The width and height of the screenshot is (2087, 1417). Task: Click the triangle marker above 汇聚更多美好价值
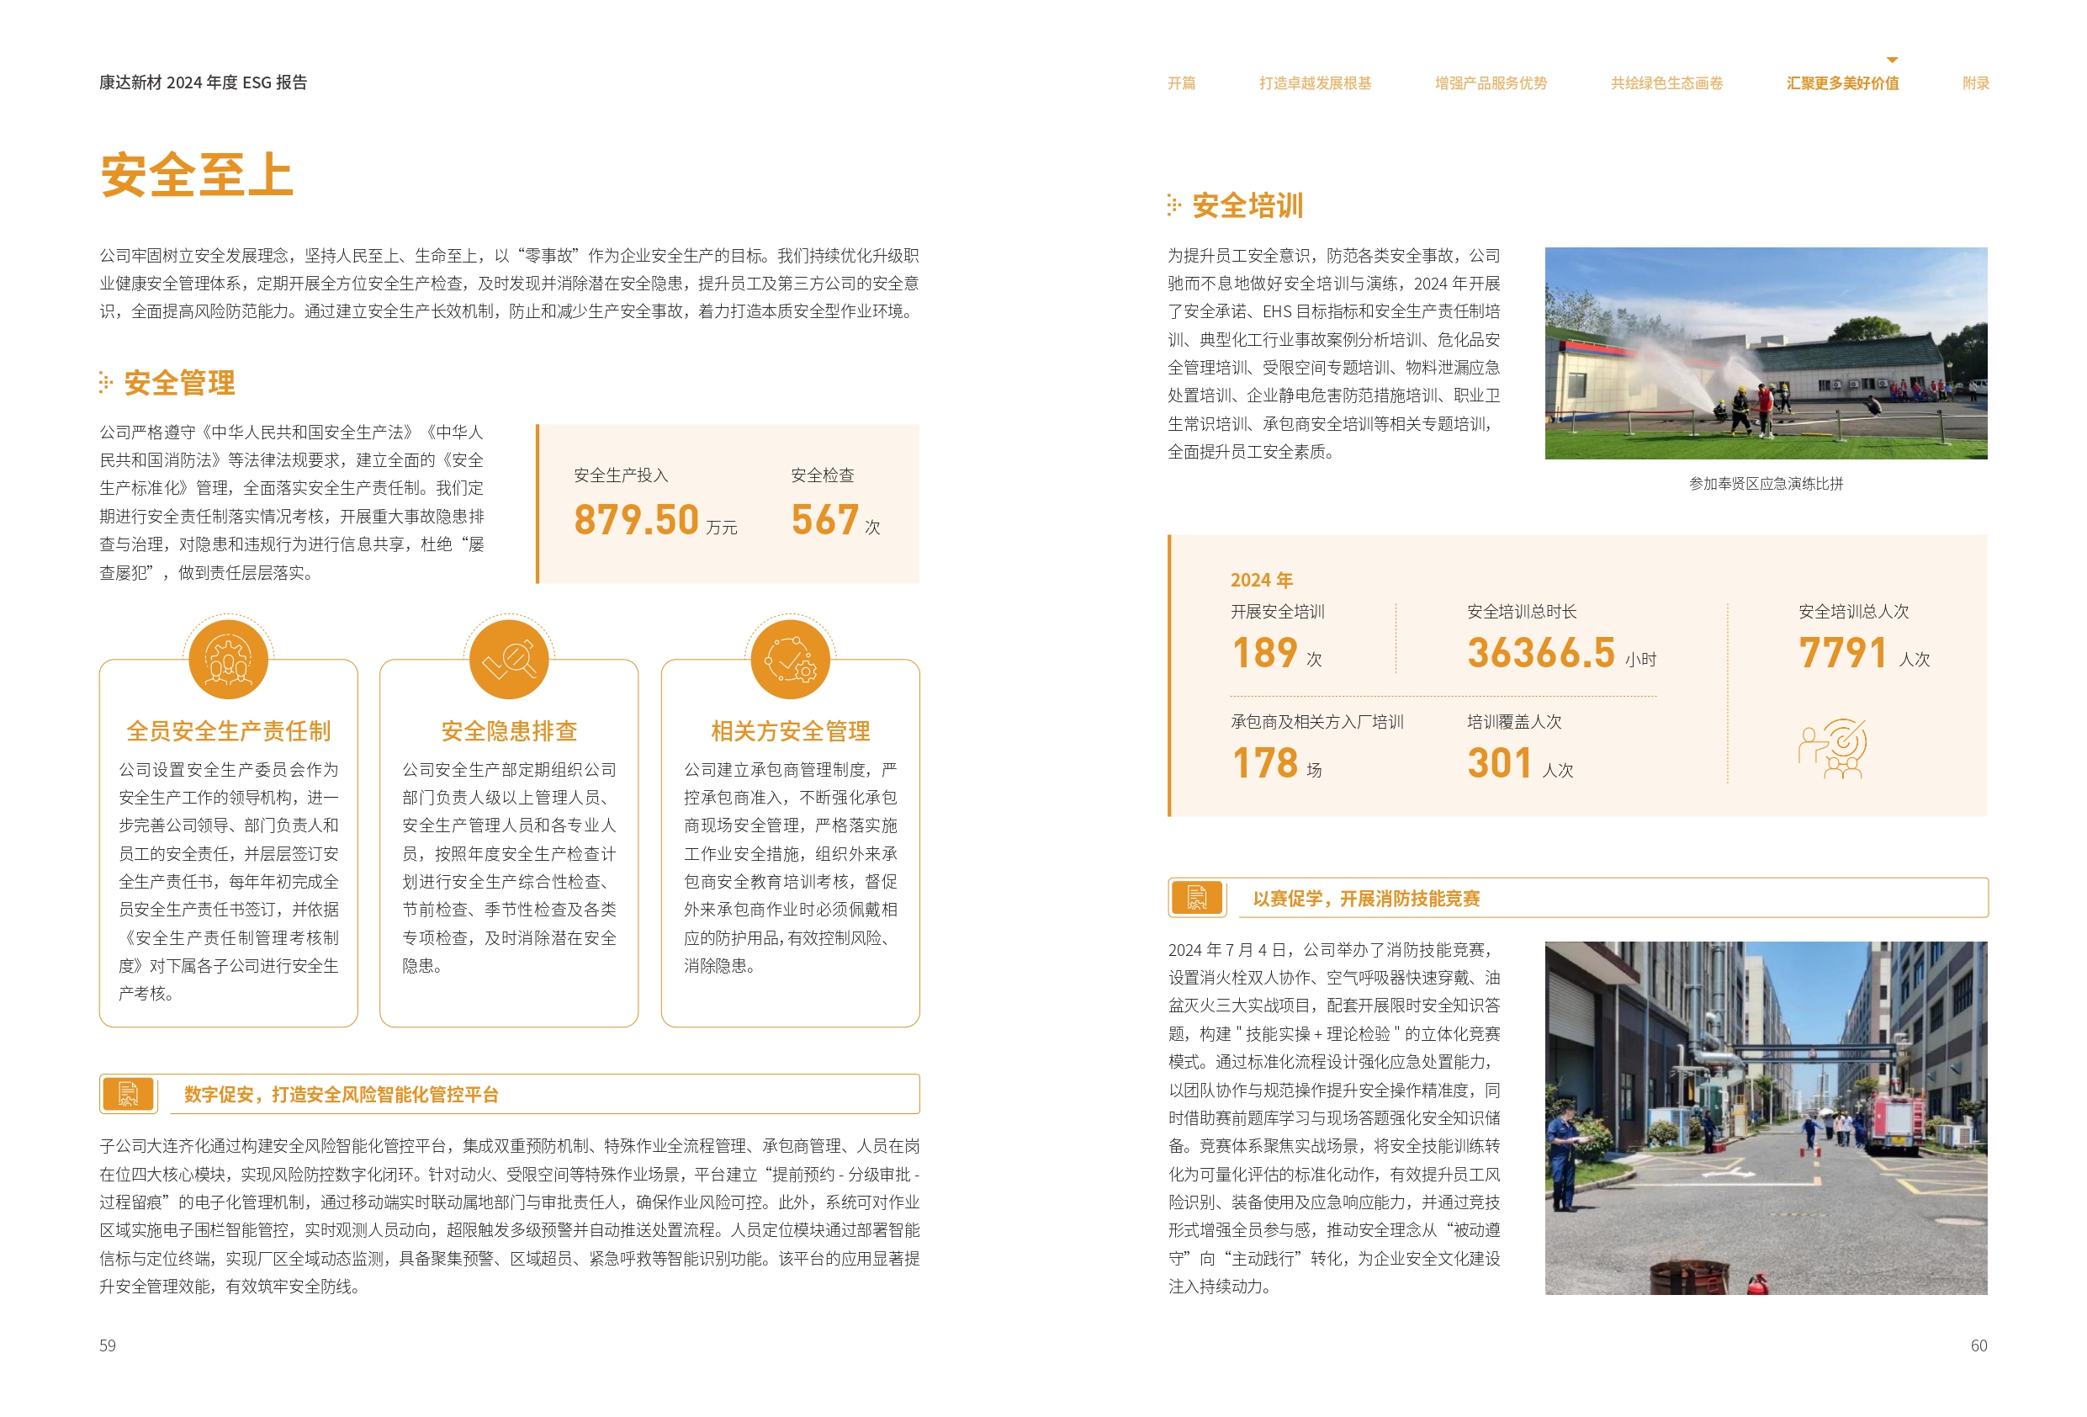pyautogui.click(x=1891, y=59)
